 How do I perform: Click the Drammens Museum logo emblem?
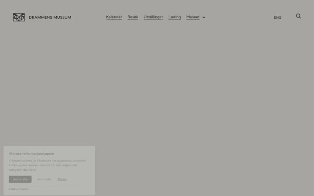click(19, 17)
